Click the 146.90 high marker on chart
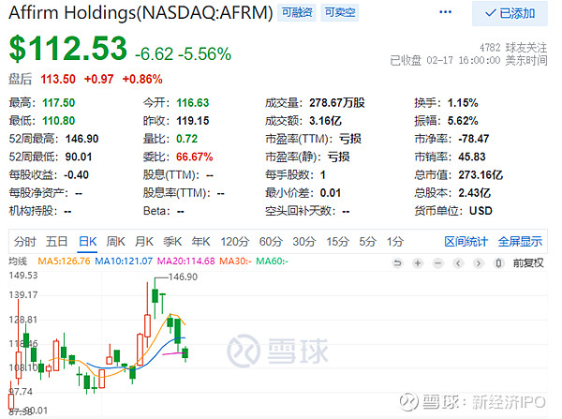 coord(183,277)
